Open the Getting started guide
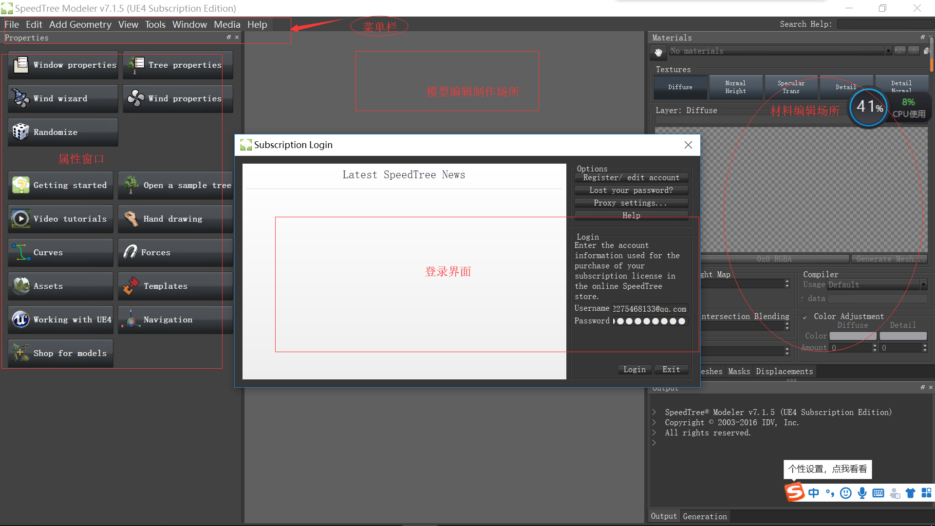This screenshot has width=935, height=526. [x=60, y=185]
